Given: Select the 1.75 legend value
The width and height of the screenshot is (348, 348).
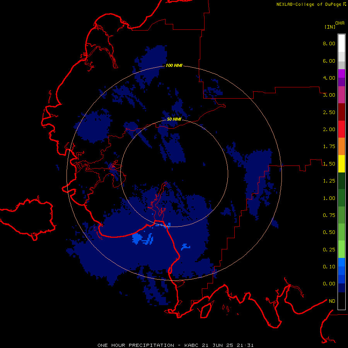Looking at the screenshot, I should point(329,147).
